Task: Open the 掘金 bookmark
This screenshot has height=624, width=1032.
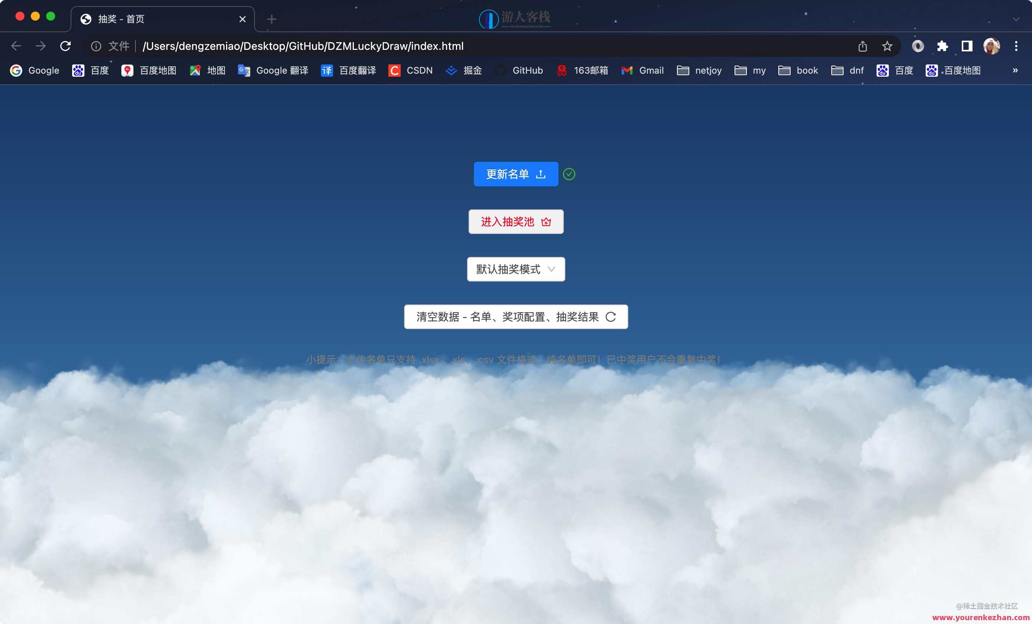Action: (x=463, y=70)
